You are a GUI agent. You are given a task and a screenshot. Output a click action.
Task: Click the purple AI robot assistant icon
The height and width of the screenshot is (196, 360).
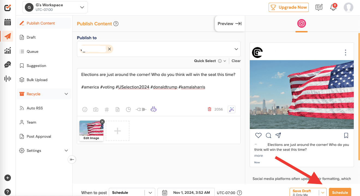154,109
